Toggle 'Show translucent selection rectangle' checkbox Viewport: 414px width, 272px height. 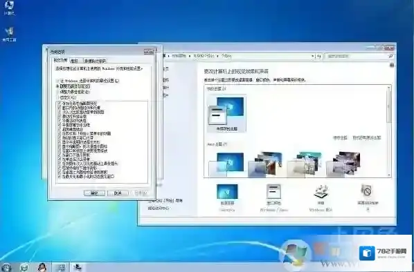point(60,142)
